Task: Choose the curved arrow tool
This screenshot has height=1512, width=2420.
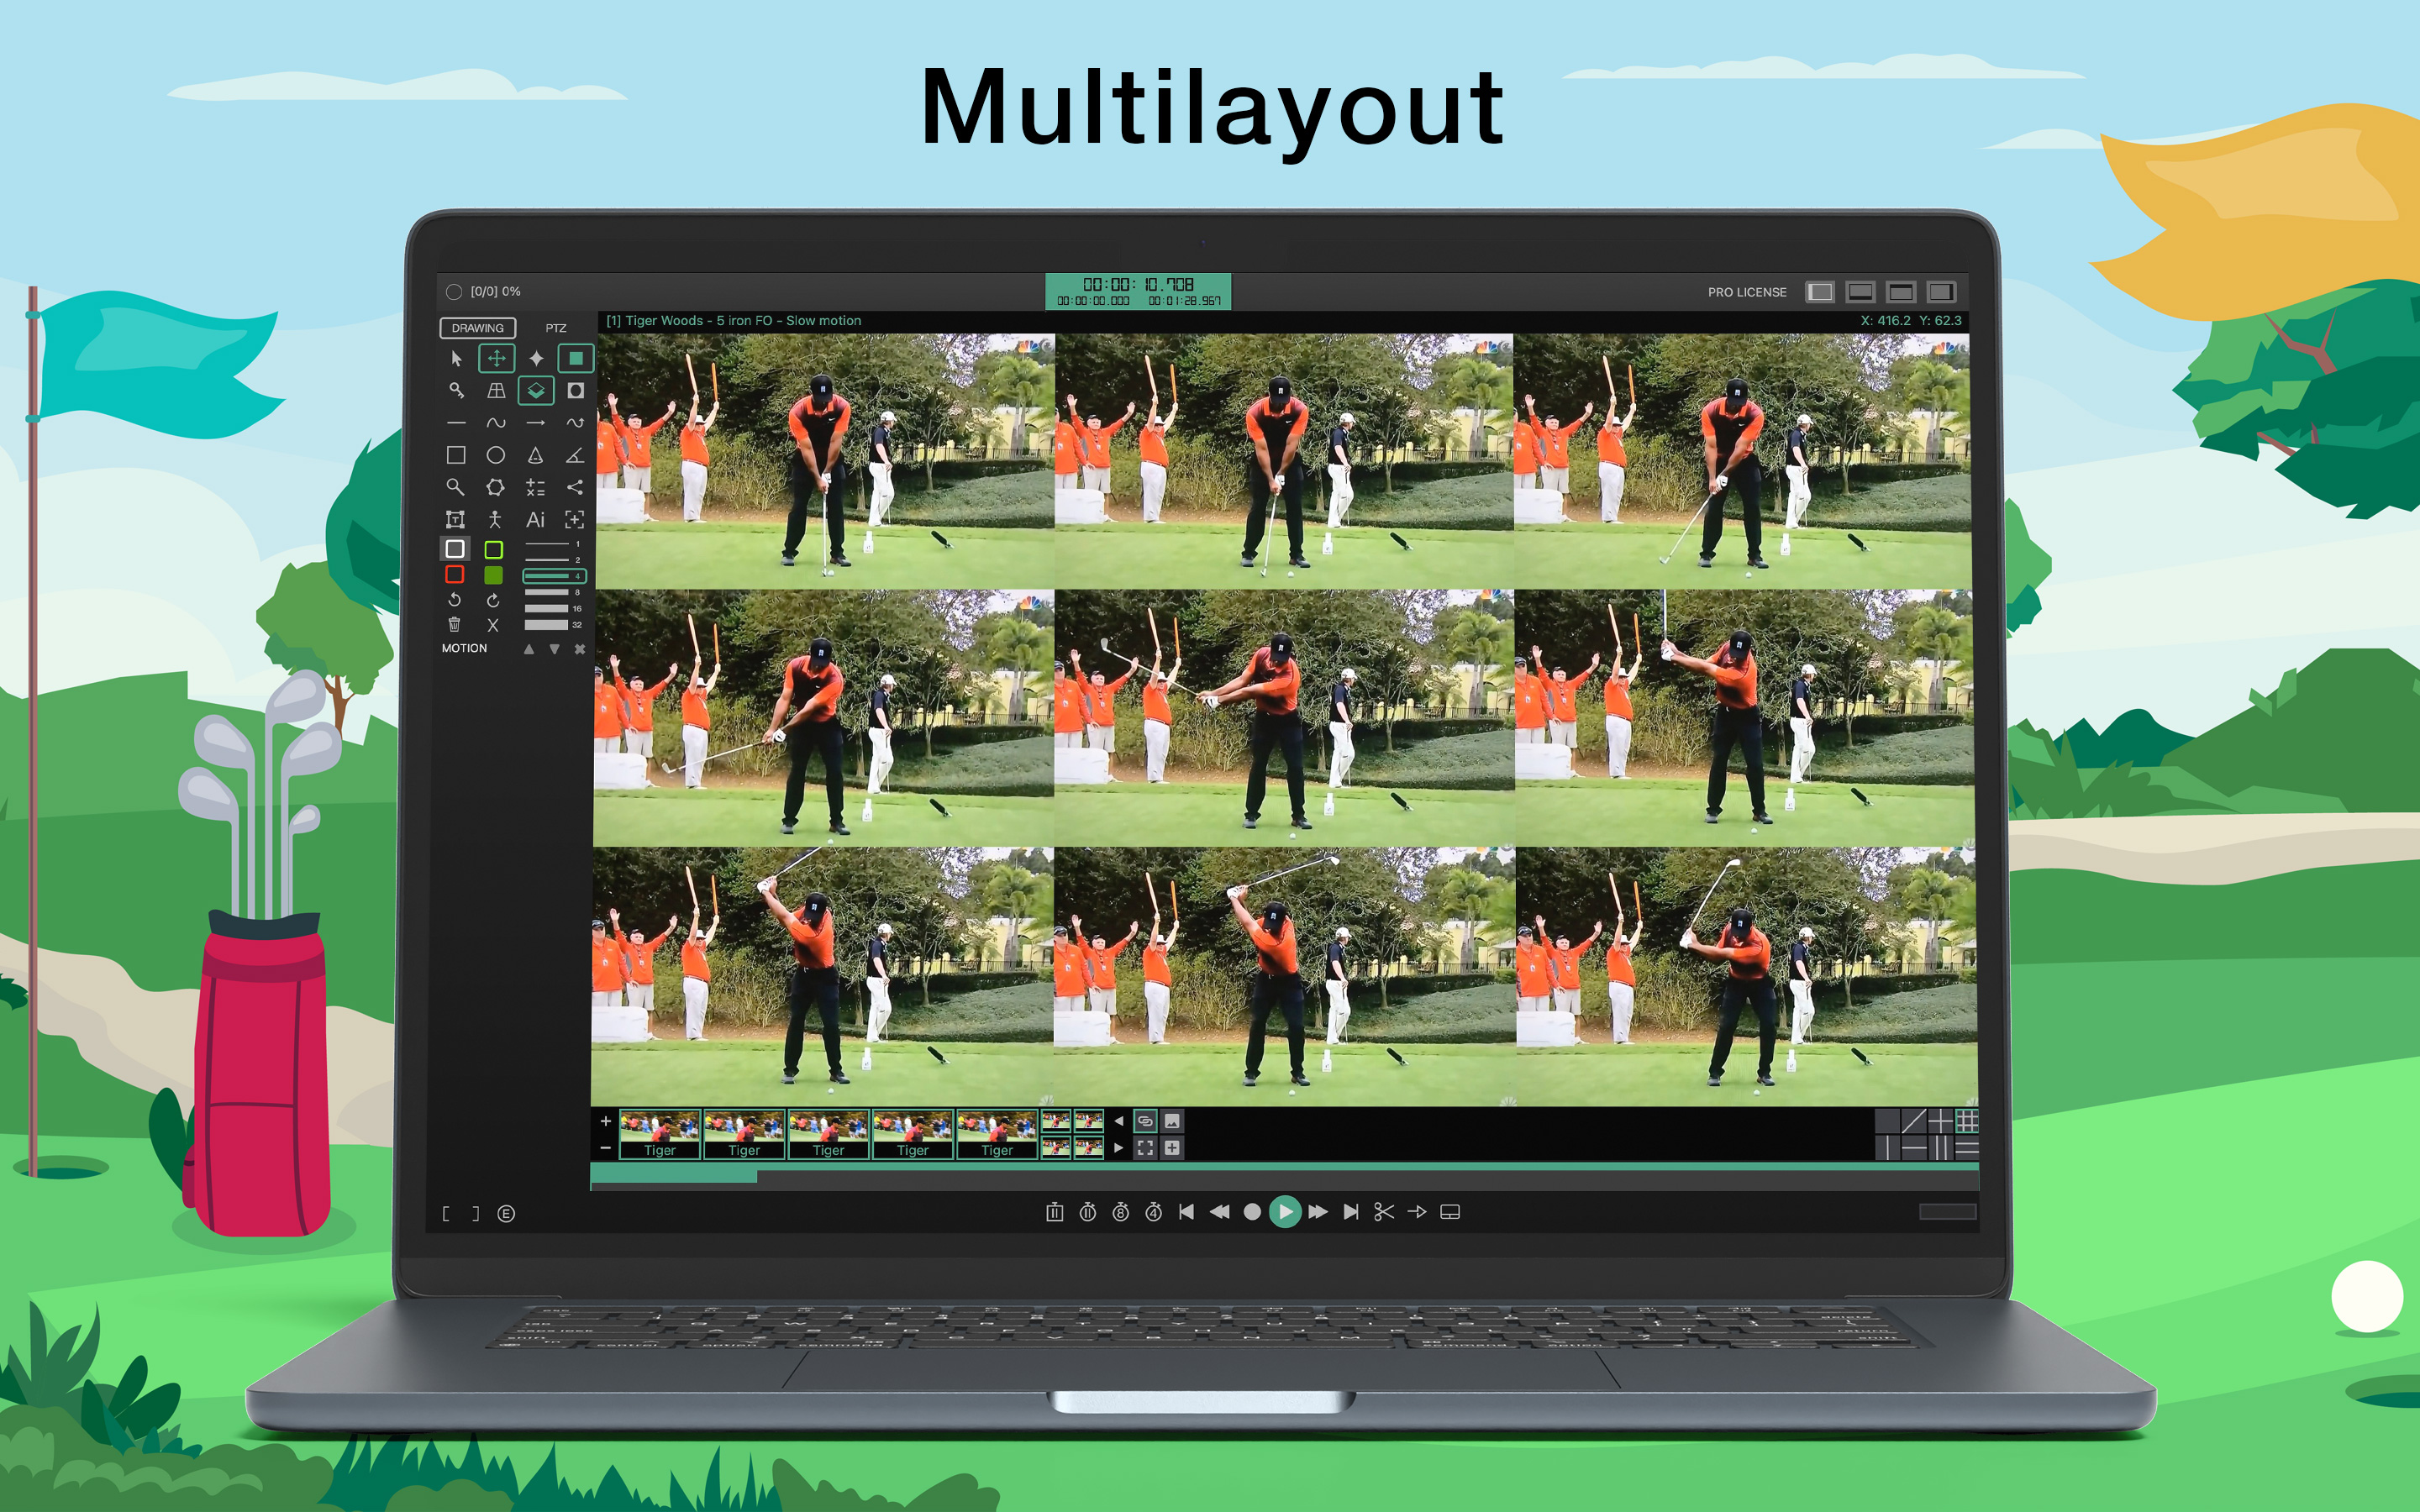Action: pos(575,423)
